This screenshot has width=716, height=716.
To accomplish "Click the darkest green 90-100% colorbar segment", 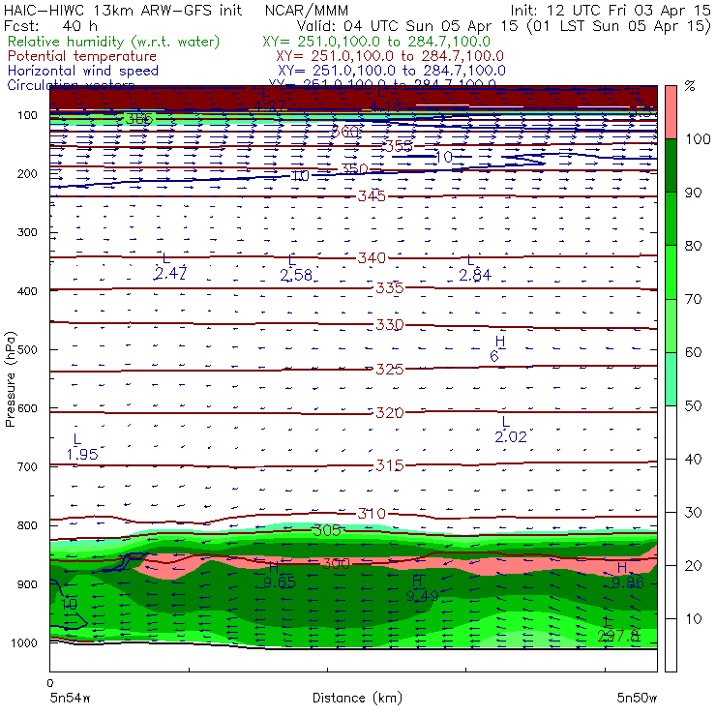I will [671, 165].
